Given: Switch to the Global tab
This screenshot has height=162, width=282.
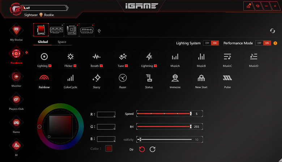Looking at the screenshot, I should pos(43,42).
